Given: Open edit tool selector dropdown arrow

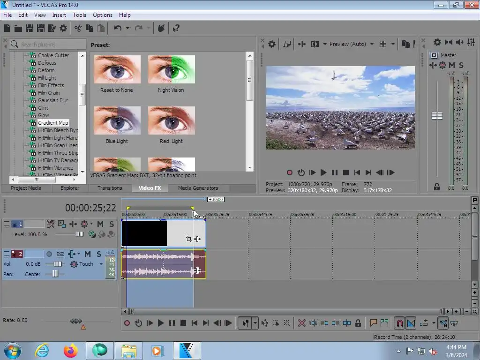Looking at the screenshot, I should (255, 323).
